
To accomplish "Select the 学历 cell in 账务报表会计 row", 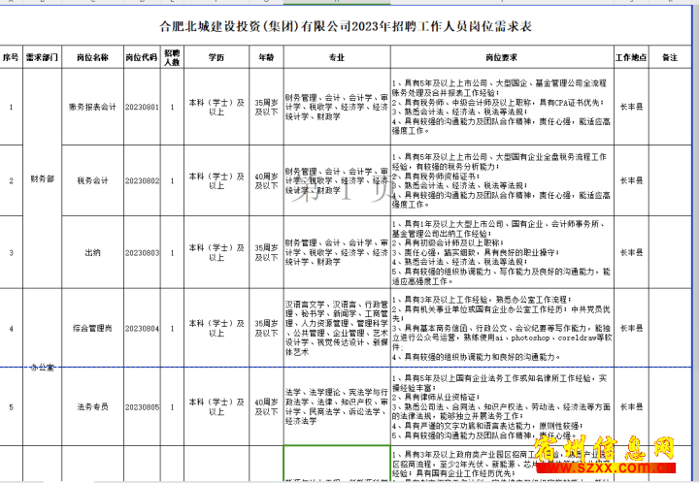I will click(216, 107).
